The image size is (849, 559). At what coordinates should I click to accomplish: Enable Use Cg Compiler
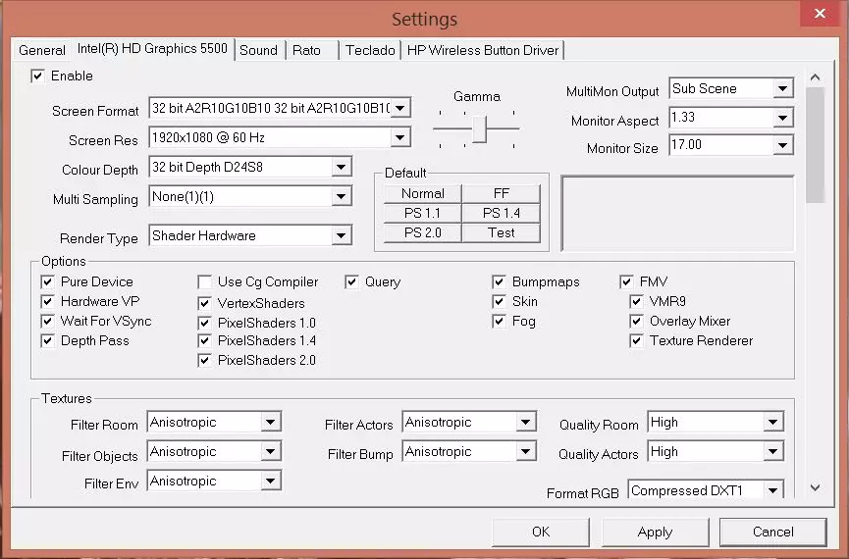[205, 281]
